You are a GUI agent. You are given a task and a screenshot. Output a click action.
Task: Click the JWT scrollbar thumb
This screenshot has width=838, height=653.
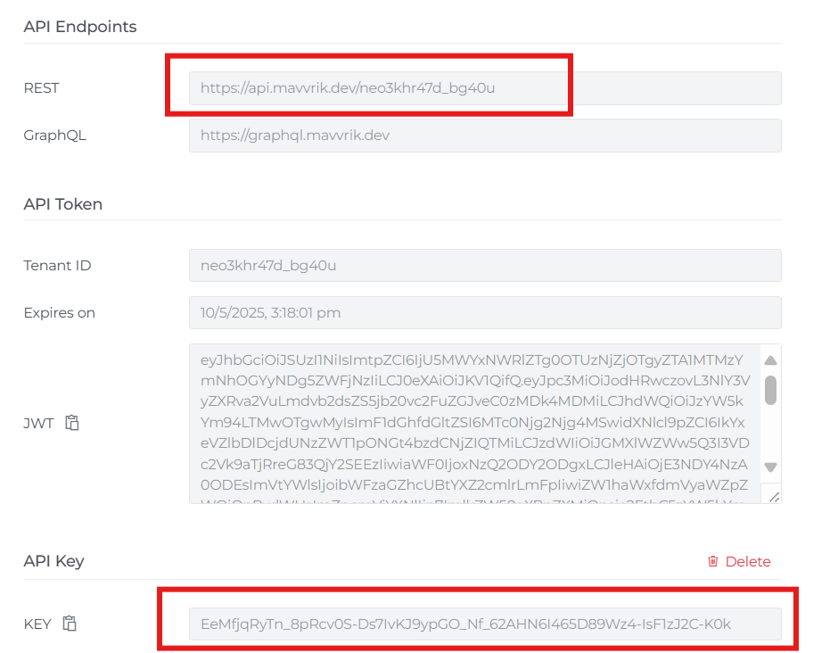click(x=770, y=390)
